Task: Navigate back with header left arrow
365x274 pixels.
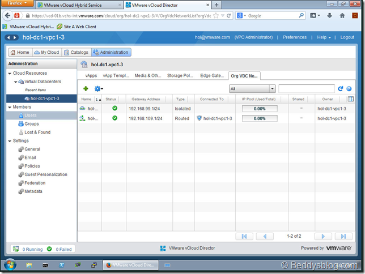Action: [9, 37]
